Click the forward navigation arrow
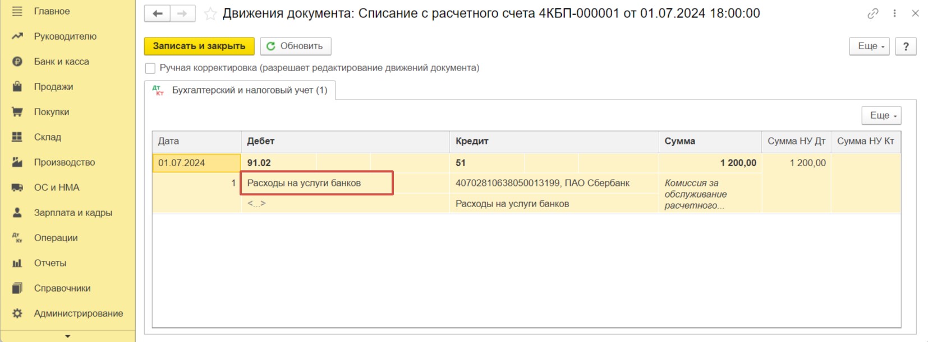This screenshot has width=928, height=342. (x=182, y=13)
